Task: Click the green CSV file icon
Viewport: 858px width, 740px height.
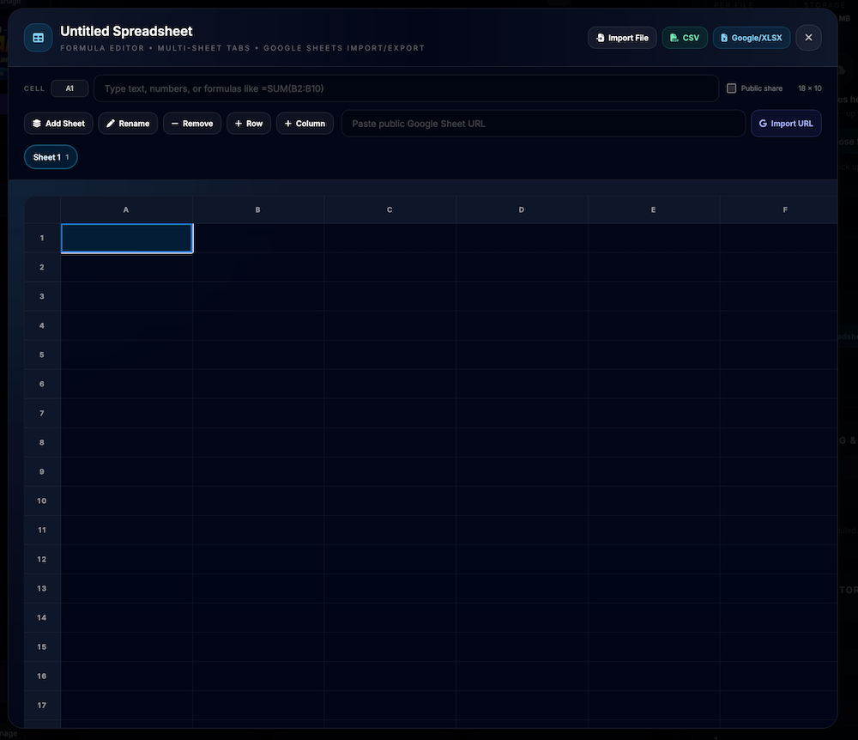Action: point(673,38)
